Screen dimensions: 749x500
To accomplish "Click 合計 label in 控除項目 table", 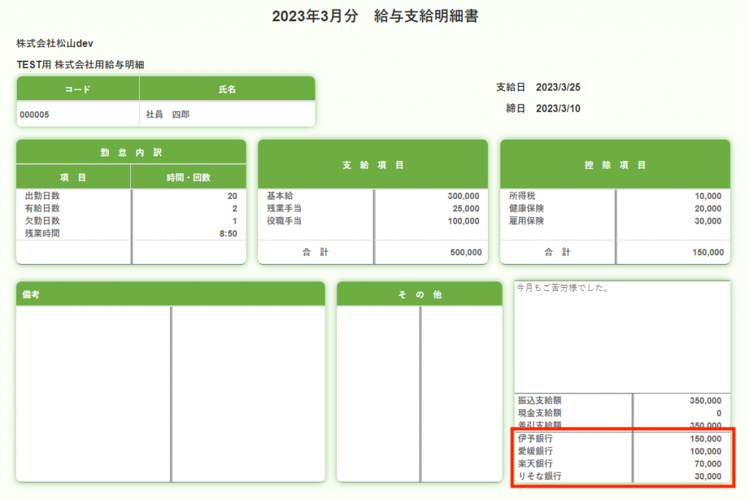I will [557, 252].
